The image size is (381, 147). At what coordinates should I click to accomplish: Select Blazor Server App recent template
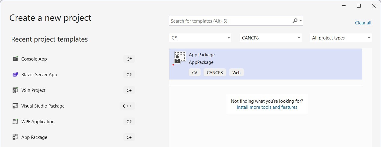[74, 75]
